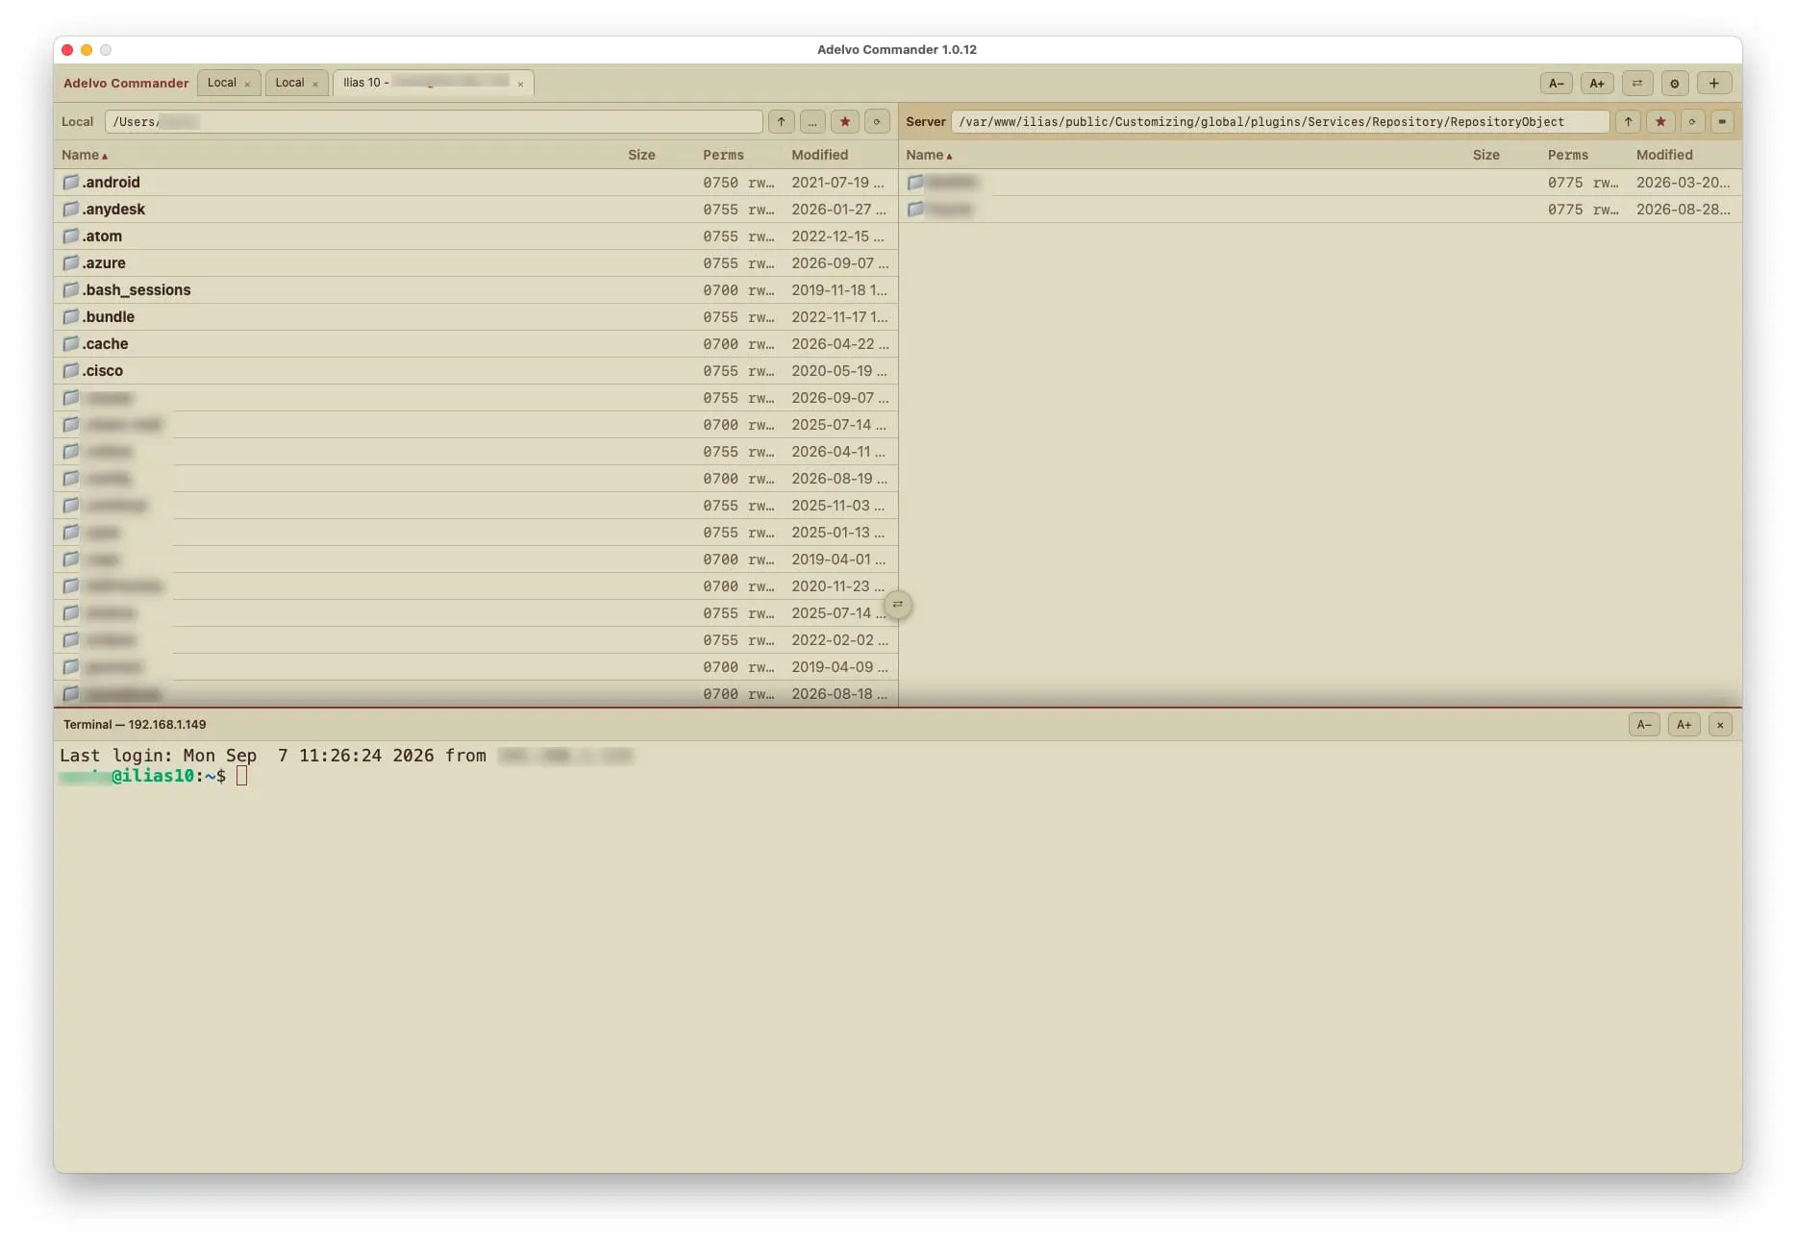1796x1244 pixels.
Task: Click transfer arrows button between panes
Action: pos(897,605)
